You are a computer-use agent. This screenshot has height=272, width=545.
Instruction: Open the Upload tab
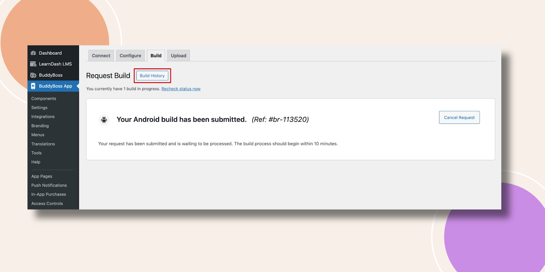(178, 56)
